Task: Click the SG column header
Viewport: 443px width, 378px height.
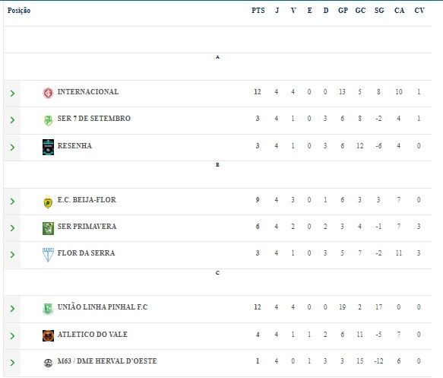Action: [379, 11]
